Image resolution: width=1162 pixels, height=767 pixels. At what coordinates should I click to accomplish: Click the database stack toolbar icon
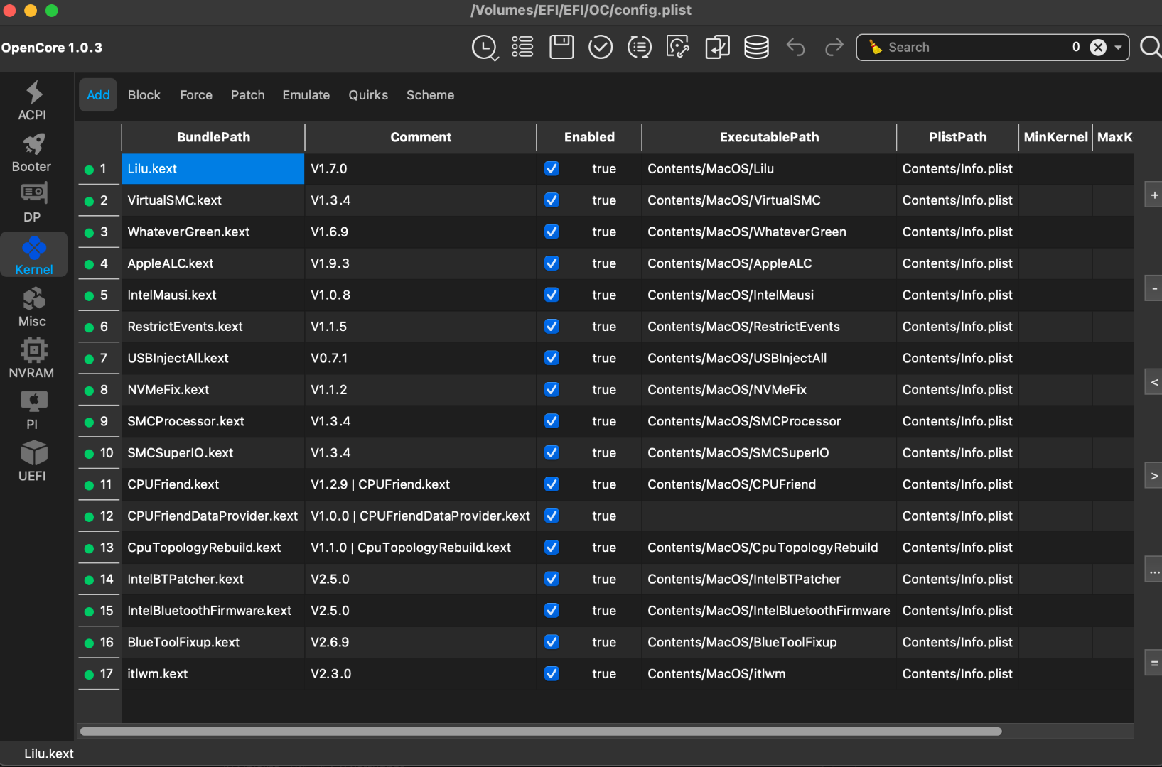[x=756, y=48]
